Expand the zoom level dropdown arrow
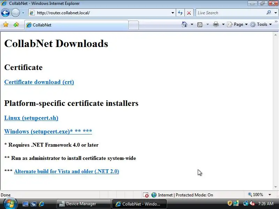279x209 pixels. point(270,195)
